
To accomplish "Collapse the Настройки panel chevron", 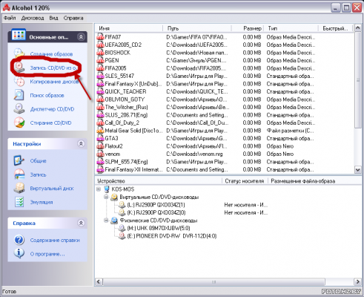I will pos(81,144).
